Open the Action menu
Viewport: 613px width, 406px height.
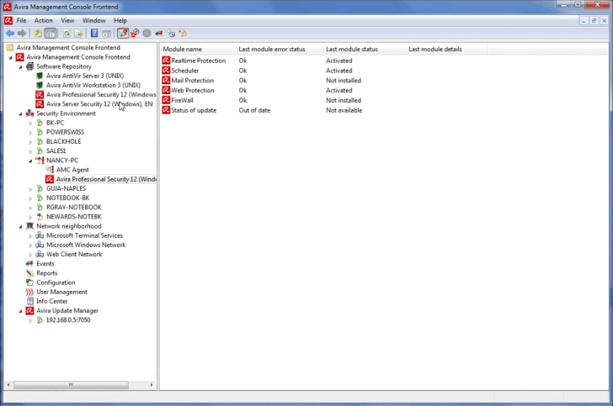point(44,21)
